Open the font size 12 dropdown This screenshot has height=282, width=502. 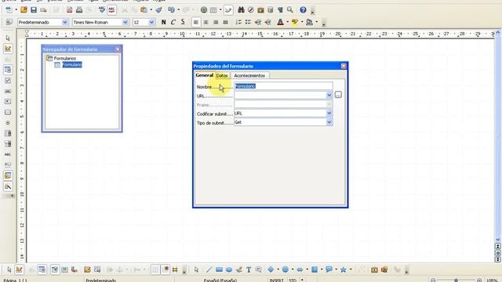point(151,22)
